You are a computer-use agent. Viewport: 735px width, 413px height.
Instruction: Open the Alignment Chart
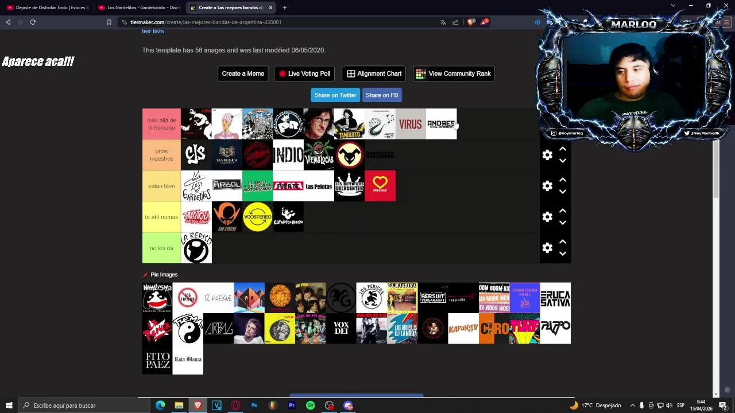(x=374, y=73)
